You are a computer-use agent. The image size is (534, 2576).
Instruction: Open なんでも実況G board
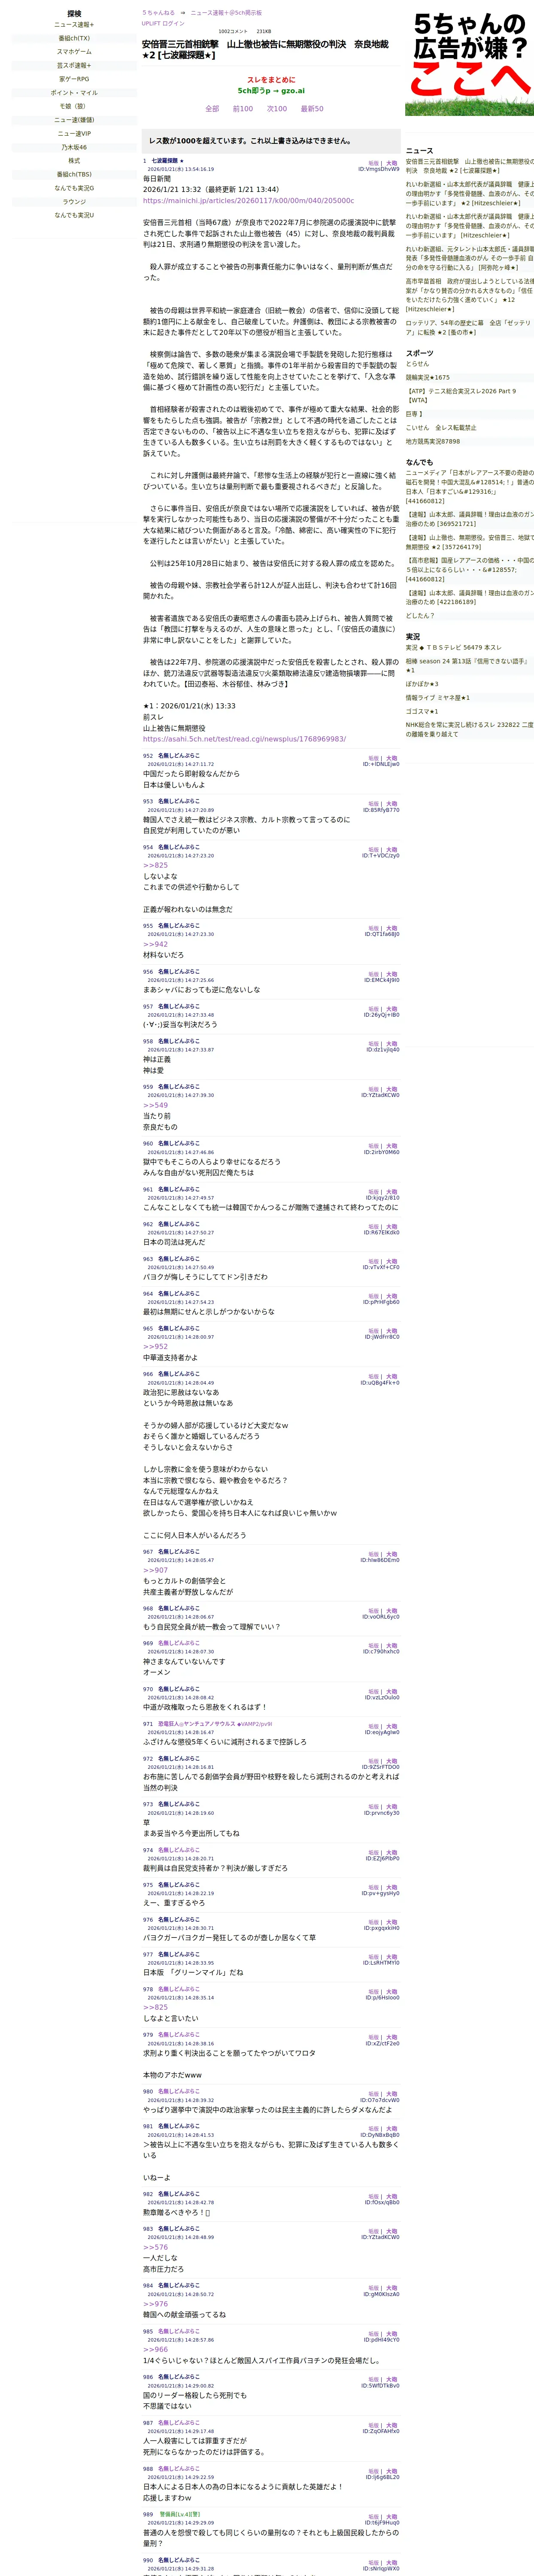pos(74,188)
